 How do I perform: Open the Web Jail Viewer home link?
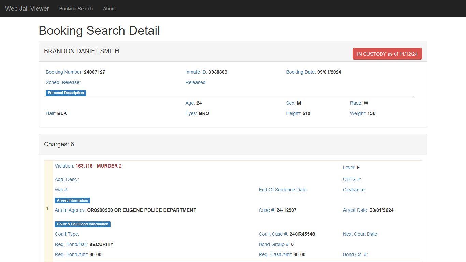pyautogui.click(x=27, y=9)
